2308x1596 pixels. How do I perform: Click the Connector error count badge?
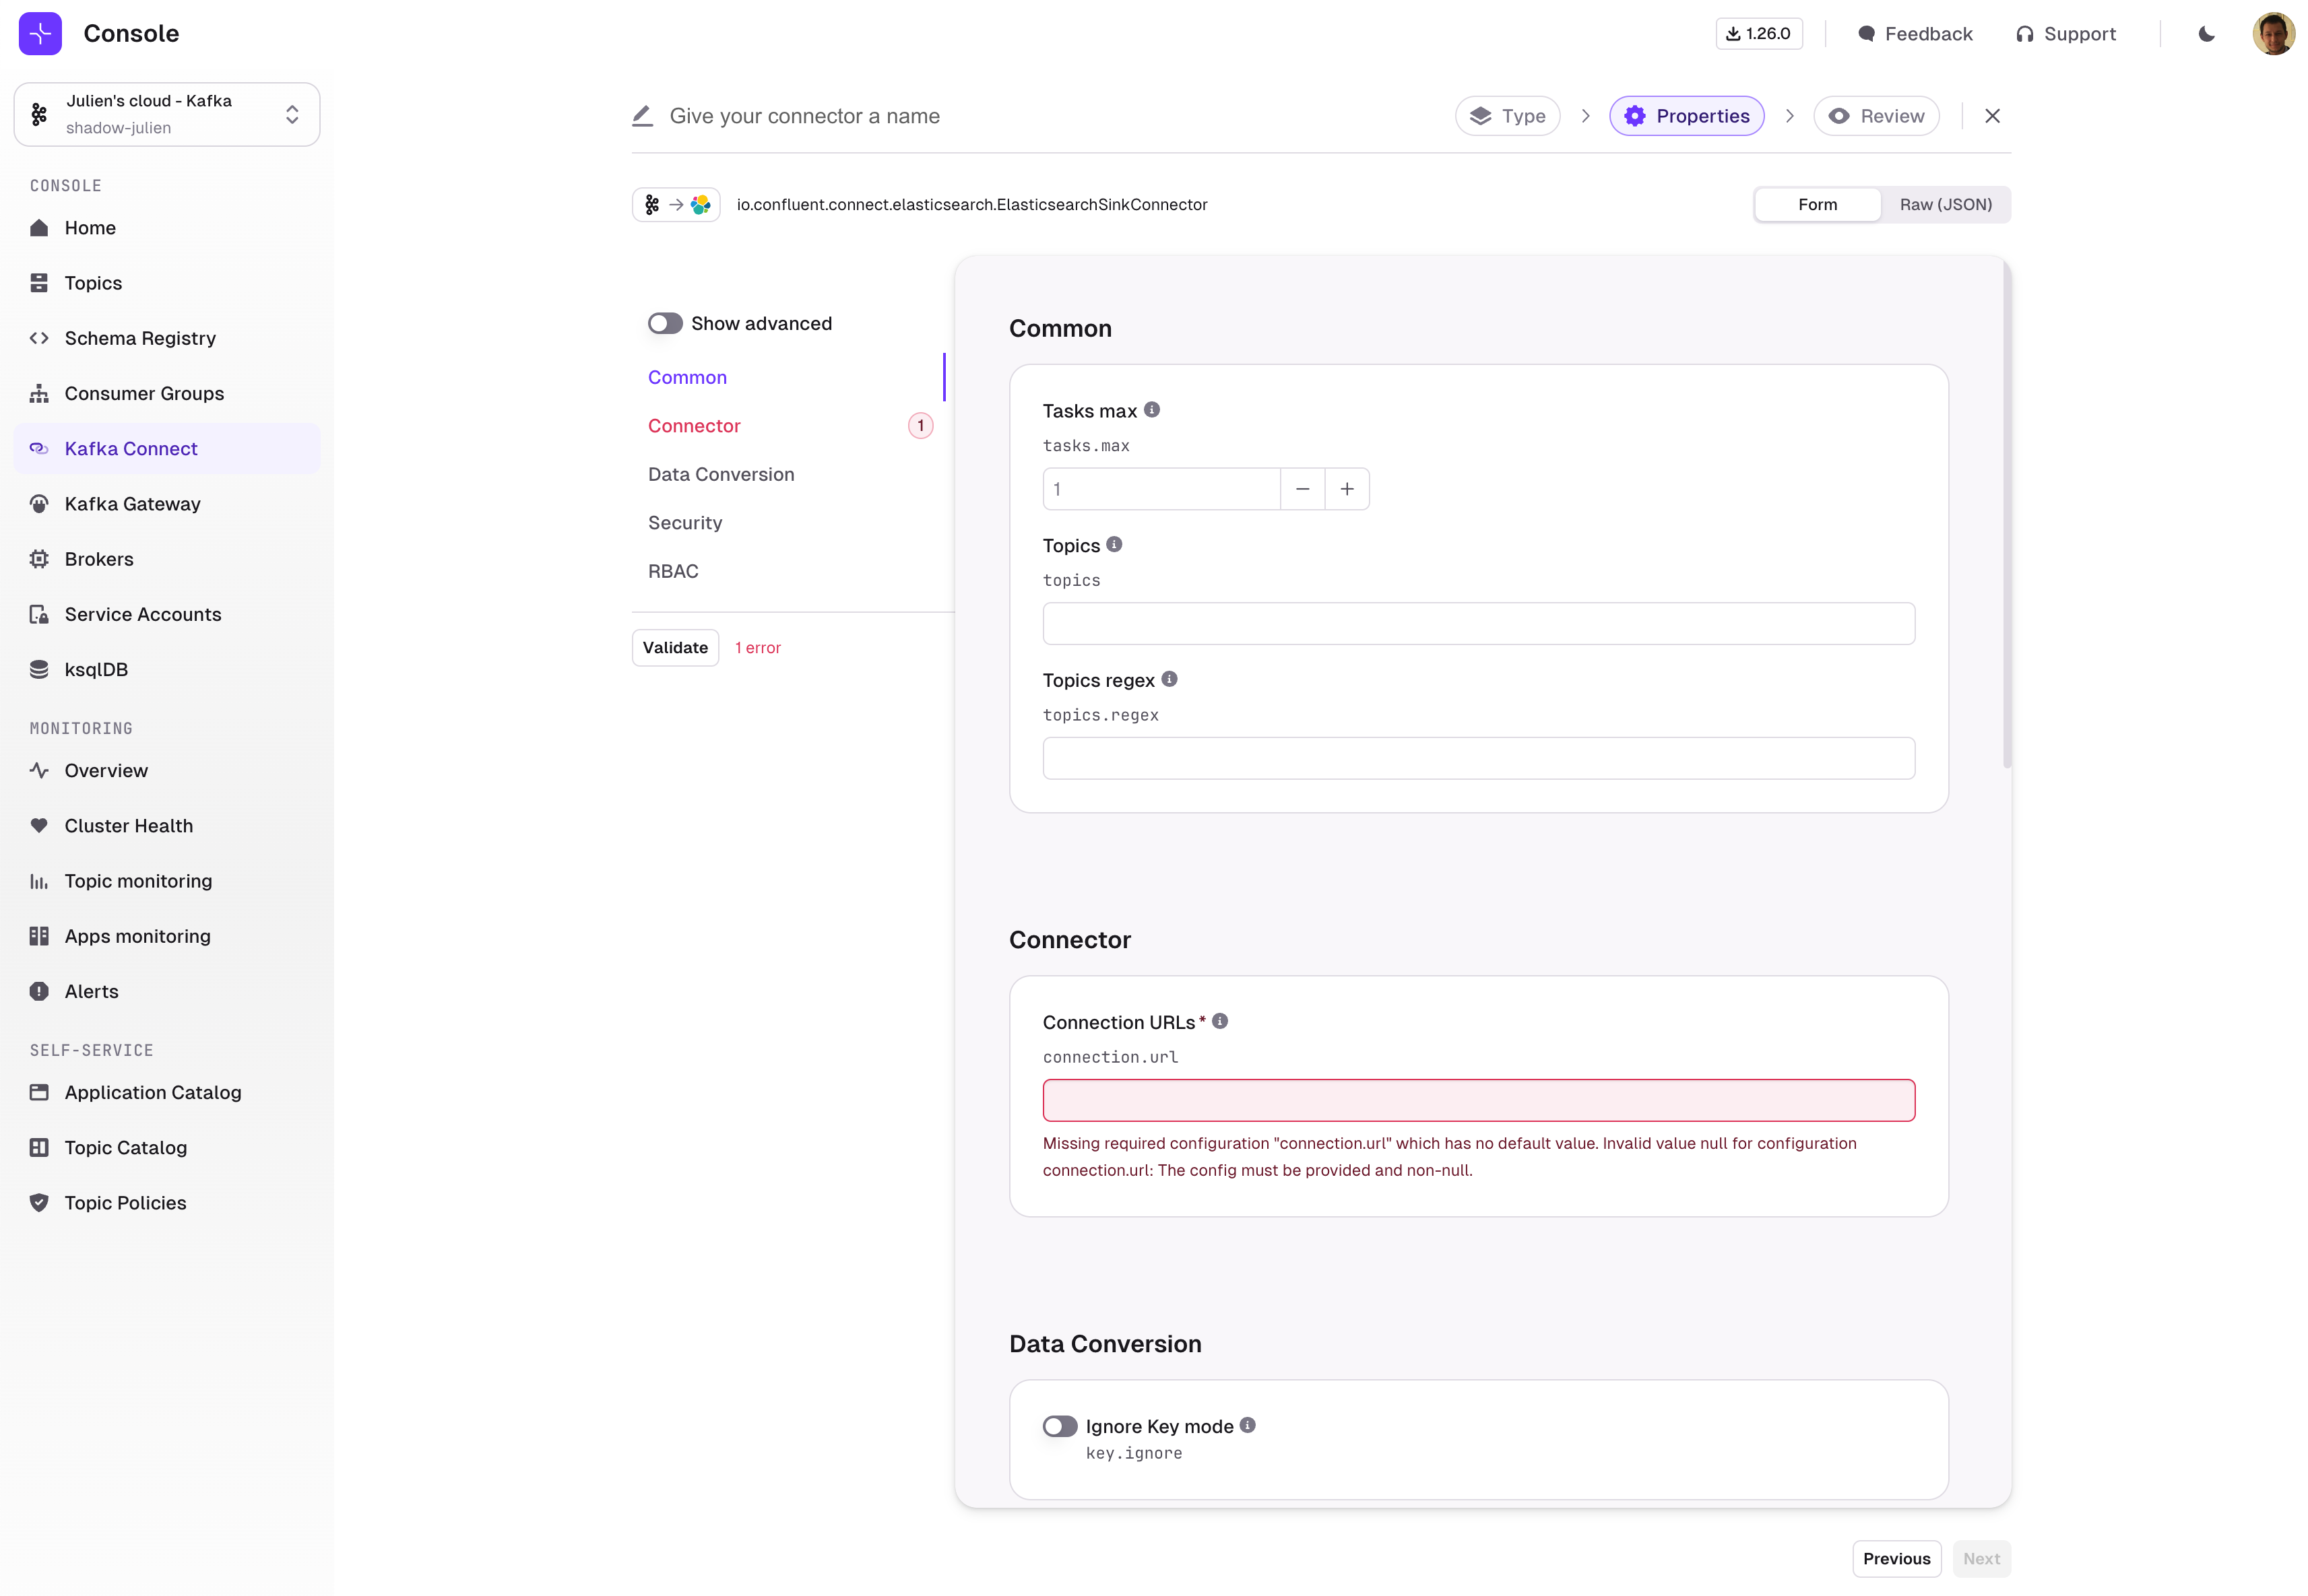pos(920,425)
